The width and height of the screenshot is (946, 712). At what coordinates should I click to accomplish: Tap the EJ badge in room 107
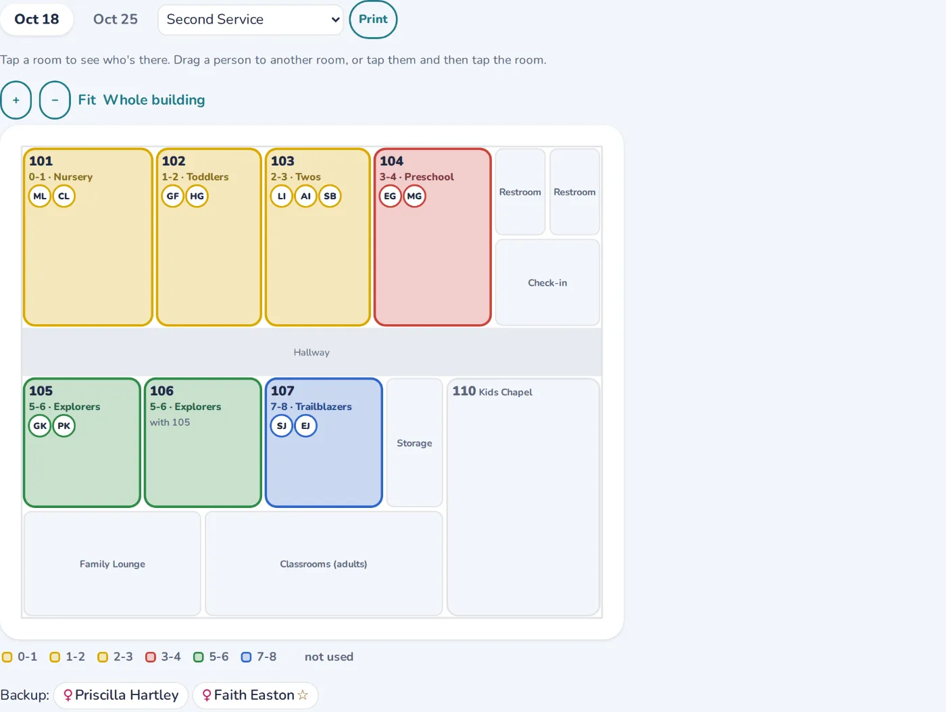click(306, 426)
